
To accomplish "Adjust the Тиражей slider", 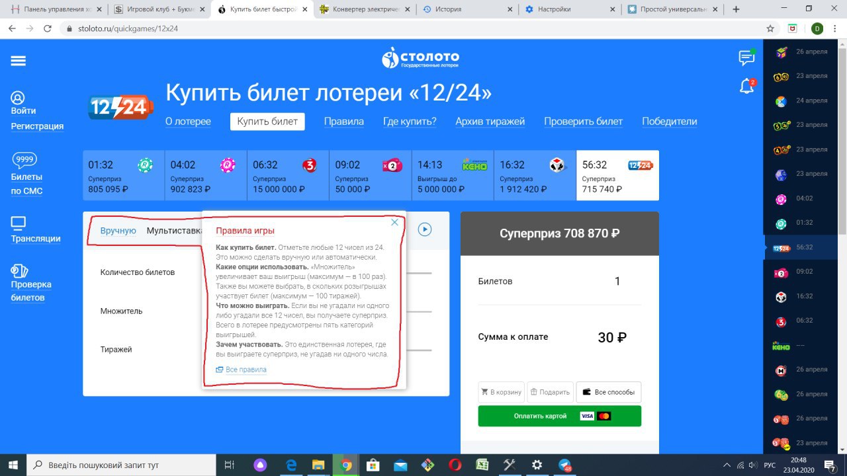I will coord(419,350).
